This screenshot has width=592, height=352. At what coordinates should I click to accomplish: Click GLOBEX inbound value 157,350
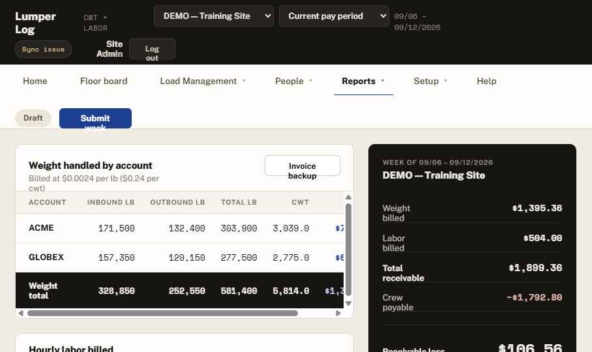tap(116, 257)
